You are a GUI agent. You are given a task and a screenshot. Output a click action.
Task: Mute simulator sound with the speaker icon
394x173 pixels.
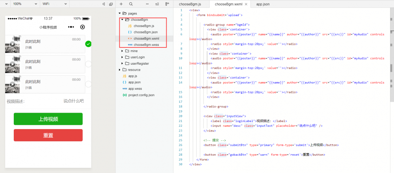pyautogui.click(x=104, y=4)
